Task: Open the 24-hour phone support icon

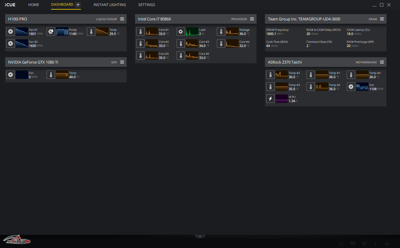Action: click(341, 244)
